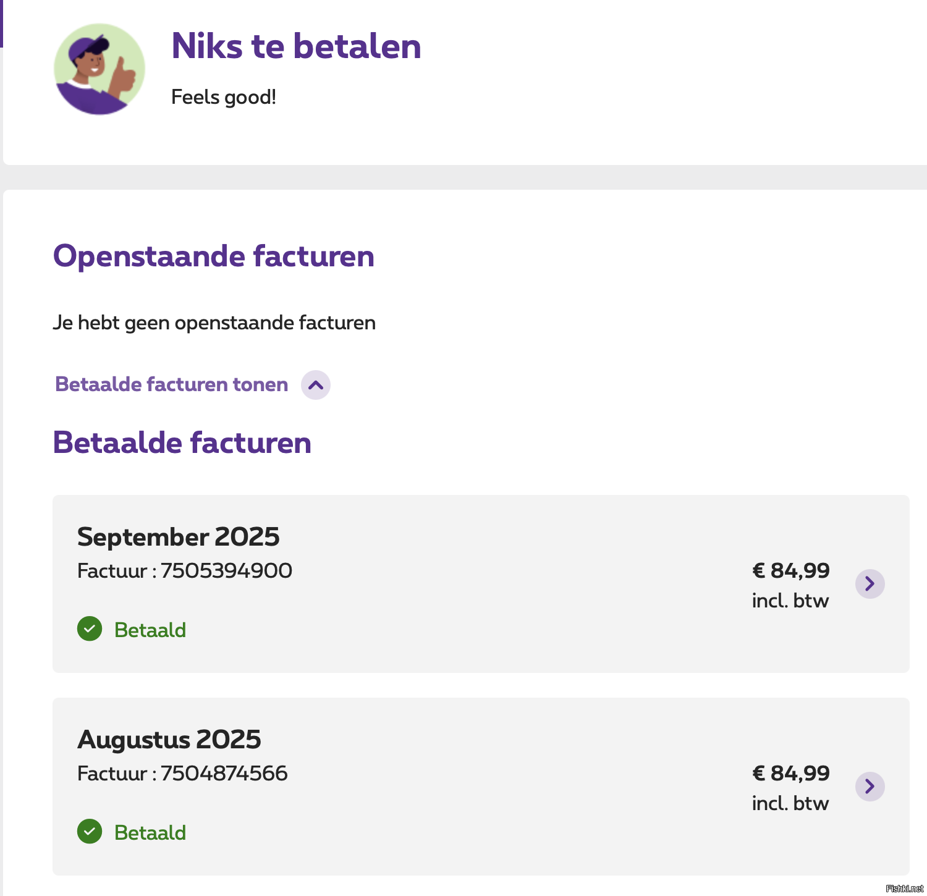Click the 'Betaald' status on the September invoice
This screenshot has height=896, width=927.
(x=150, y=630)
